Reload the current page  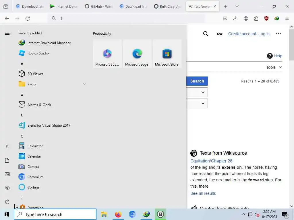(x=28, y=18)
